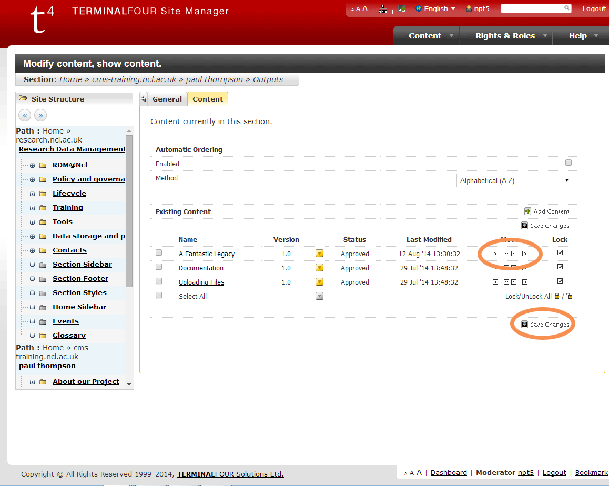Screen dimensions: 609x486
Task: Click the site structure back arrows button
Action: point(25,115)
